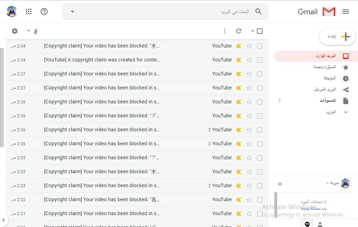Image resolution: width=358 pixels, height=227 pixels.
Task: Star the 2:22 Copyright claim email
Action: click(249, 200)
